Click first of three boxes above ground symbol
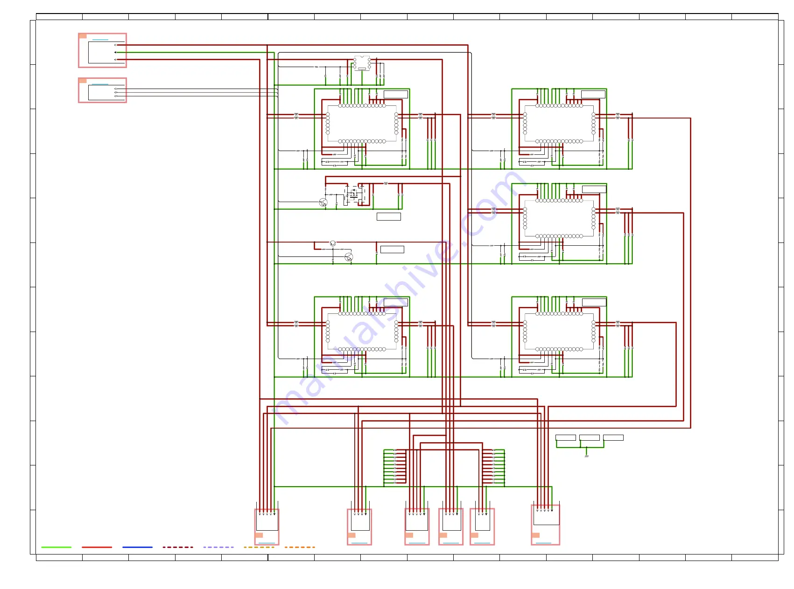This screenshot has height=589, width=794. coord(566,437)
